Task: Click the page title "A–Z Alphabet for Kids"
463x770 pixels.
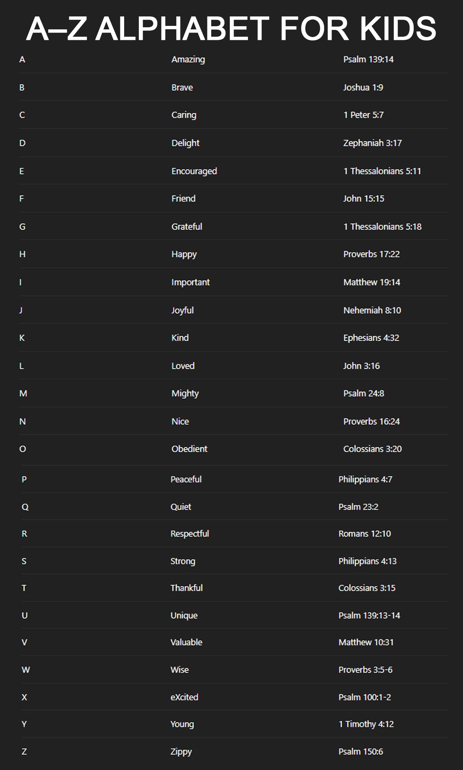Action: click(x=231, y=29)
